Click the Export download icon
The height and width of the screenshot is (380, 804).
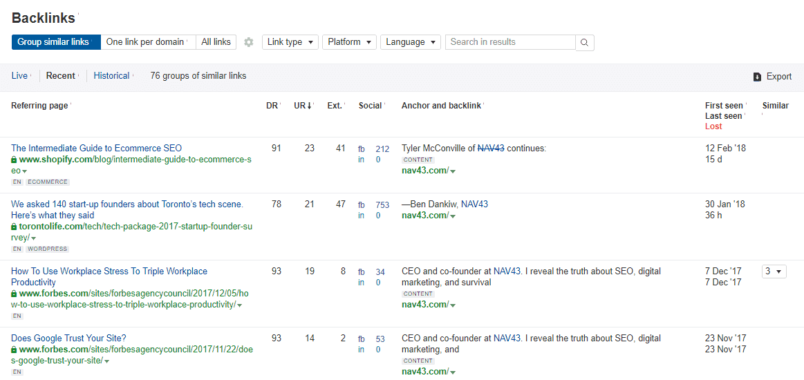pos(758,77)
